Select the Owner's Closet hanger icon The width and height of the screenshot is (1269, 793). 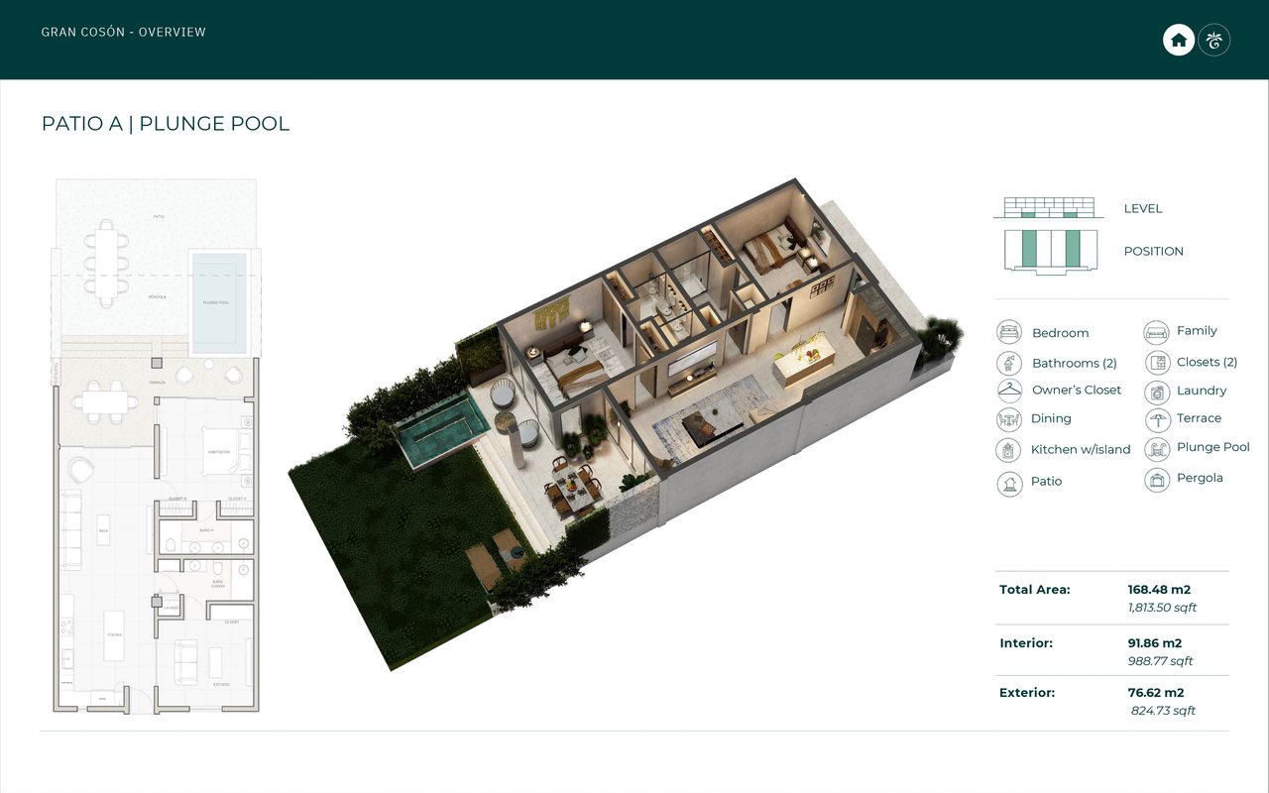tap(1009, 391)
